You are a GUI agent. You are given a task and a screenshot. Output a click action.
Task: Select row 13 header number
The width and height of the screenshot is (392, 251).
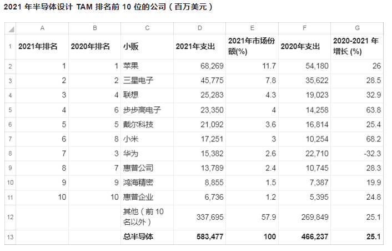11,237
